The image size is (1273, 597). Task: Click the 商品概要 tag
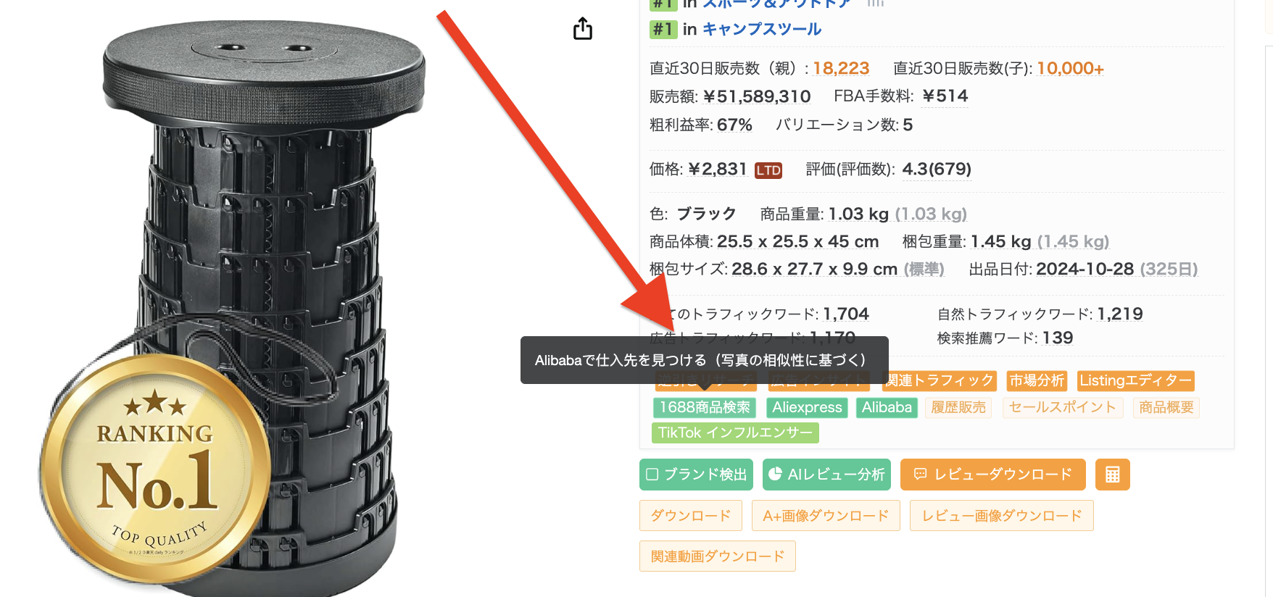click(x=1166, y=408)
